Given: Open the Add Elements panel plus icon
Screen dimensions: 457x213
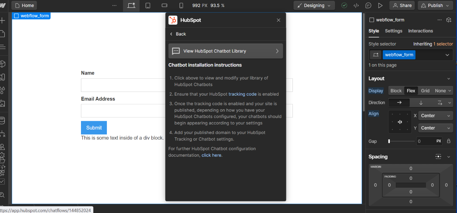Looking at the screenshot, I should [x=2, y=21].
